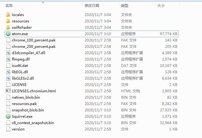The height and width of the screenshot is (138, 202).
Task: Select LICENSES.chromium.html file name
Action: (34, 91)
